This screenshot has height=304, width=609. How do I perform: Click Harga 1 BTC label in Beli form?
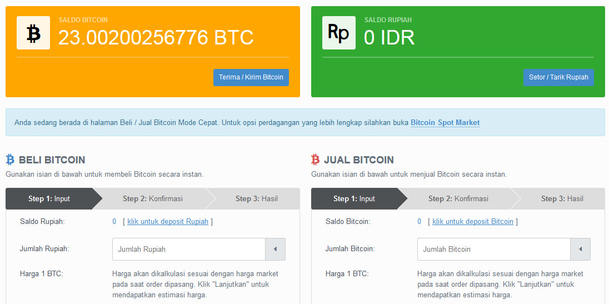tap(41, 274)
